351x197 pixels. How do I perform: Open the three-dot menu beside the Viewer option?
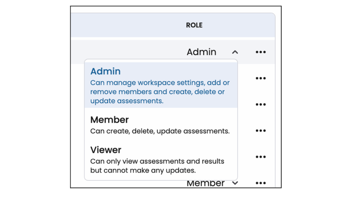click(261, 157)
